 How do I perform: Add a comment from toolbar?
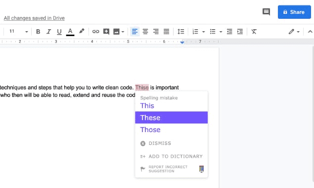106,32
